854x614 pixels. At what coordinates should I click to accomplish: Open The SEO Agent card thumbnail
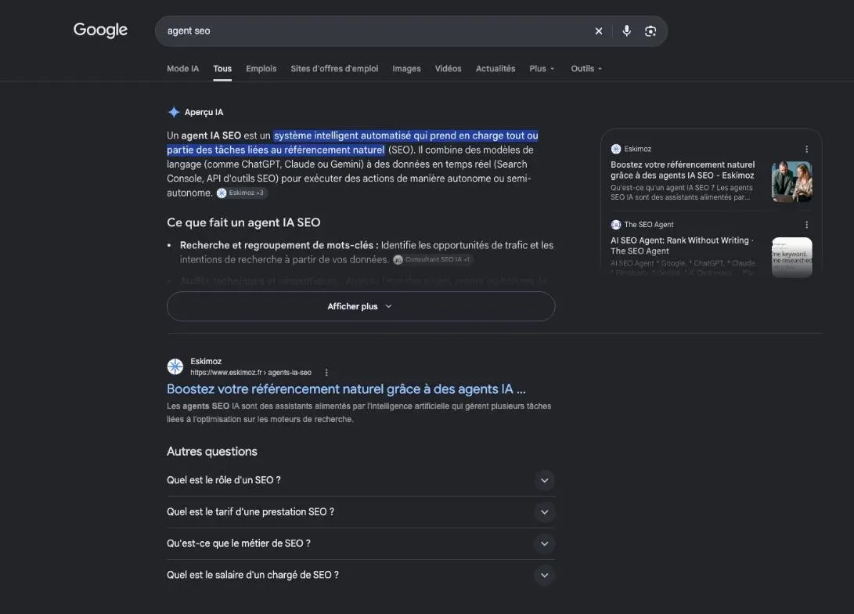coord(792,257)
